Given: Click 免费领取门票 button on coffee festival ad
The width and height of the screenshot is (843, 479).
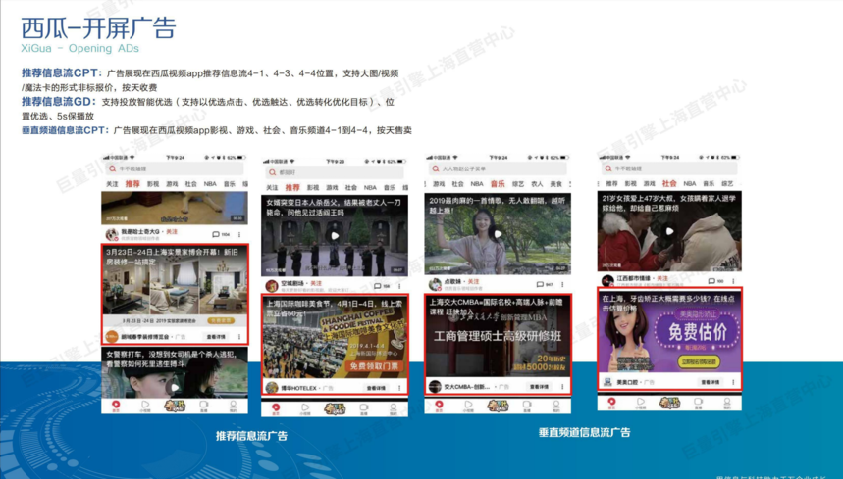Looking at the screenshot, I should pyautogui.click(x=375, y=366).
